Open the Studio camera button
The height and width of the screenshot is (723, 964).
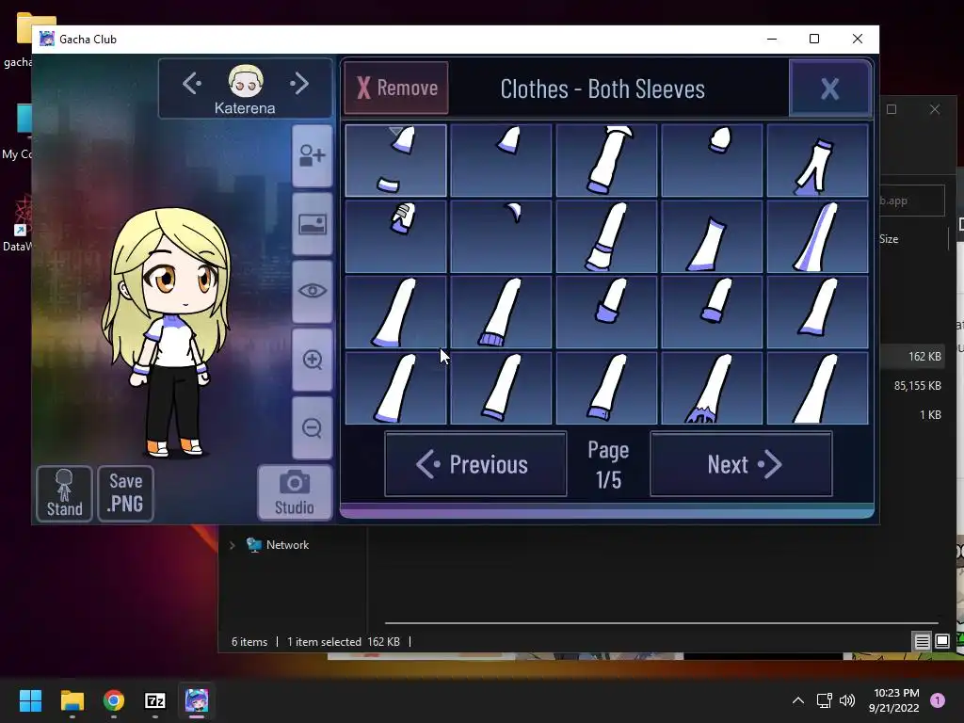(295, 493)
